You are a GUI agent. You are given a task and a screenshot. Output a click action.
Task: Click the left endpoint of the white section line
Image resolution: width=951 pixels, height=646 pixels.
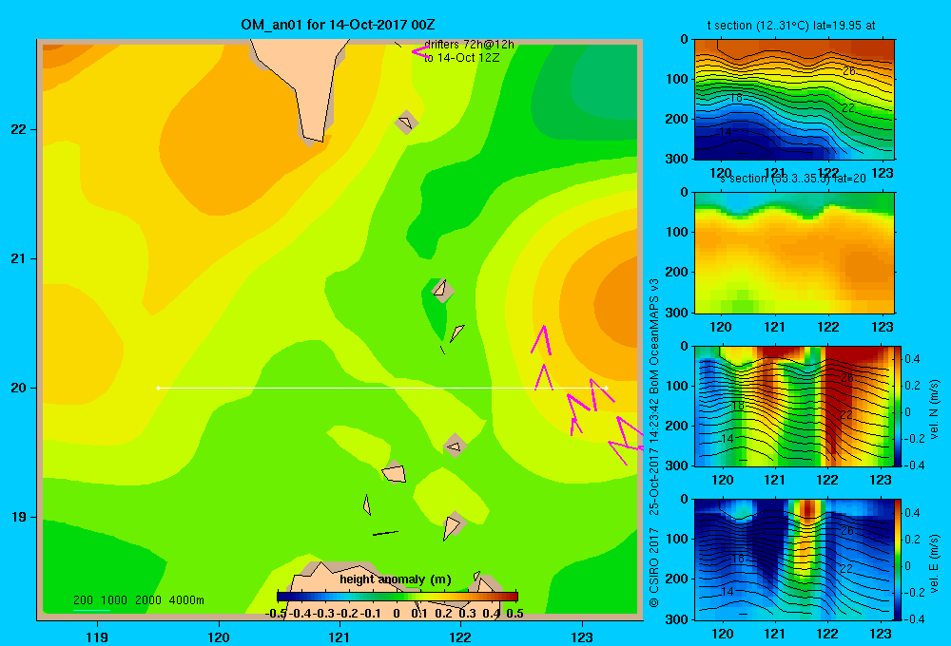pos(158,388)
